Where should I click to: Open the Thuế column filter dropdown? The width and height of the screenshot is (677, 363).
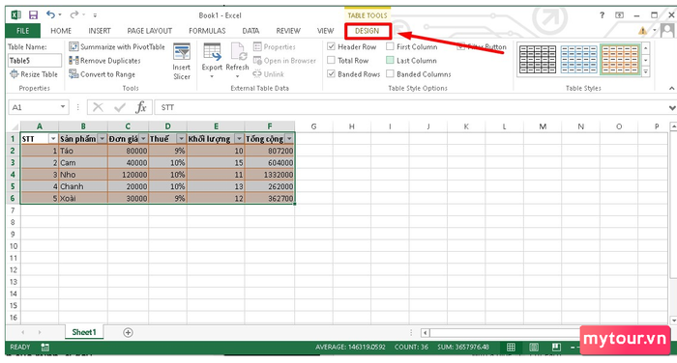182,139
